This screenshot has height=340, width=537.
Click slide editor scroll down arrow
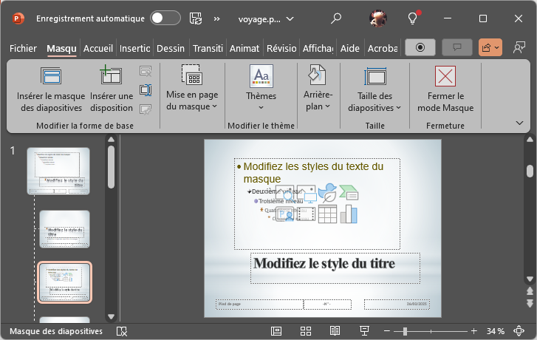[x=530, y=279]
